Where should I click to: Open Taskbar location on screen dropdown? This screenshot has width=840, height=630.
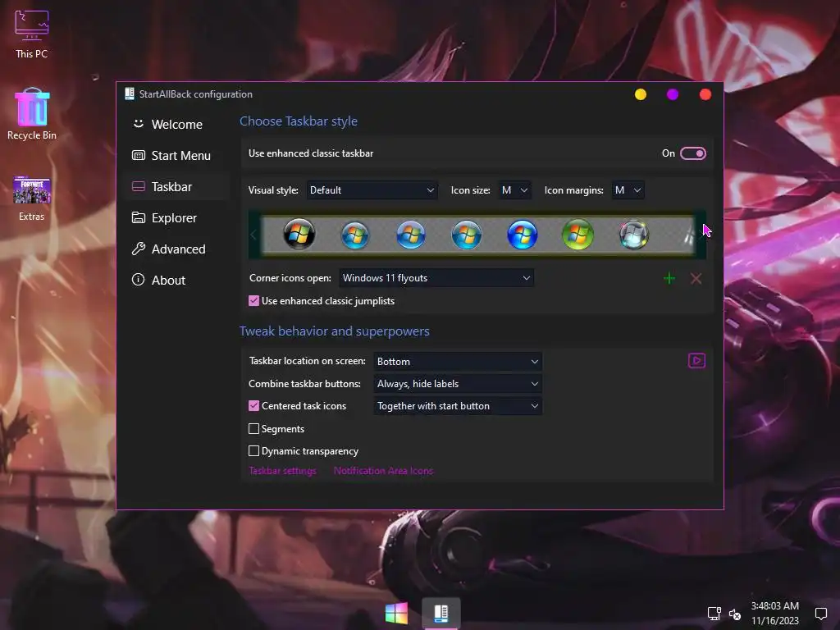458,362
